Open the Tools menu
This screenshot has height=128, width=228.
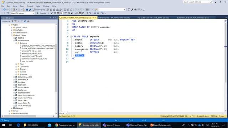click(38, 6)
